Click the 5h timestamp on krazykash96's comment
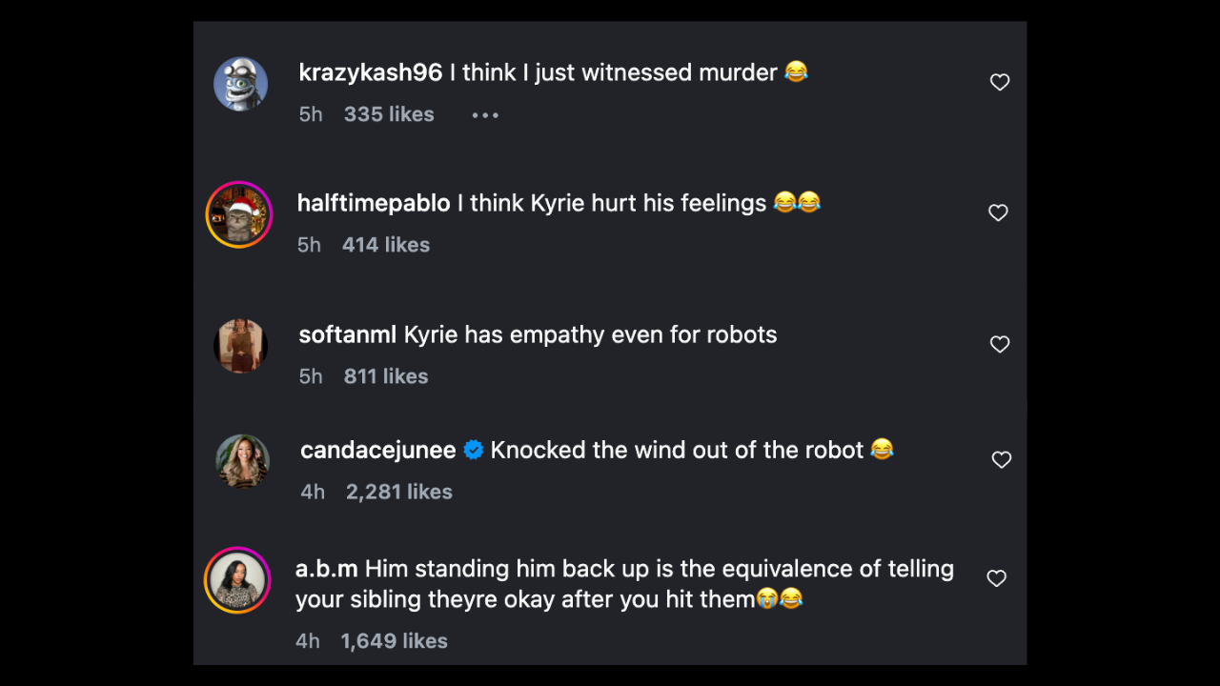 [x=310, y=113]
